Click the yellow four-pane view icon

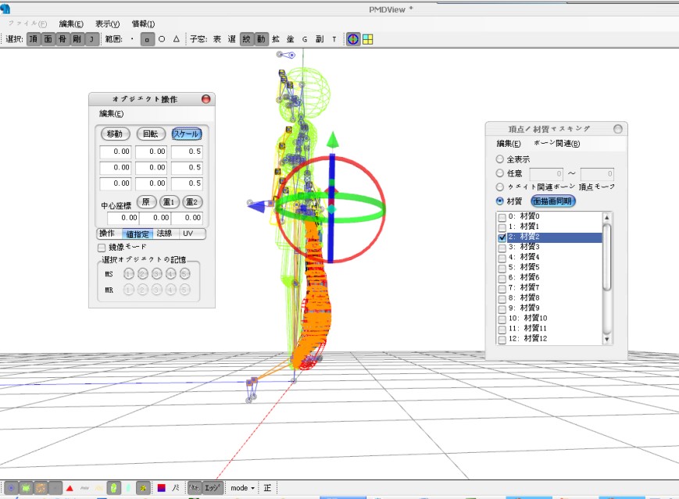click(x=368, y=39)
